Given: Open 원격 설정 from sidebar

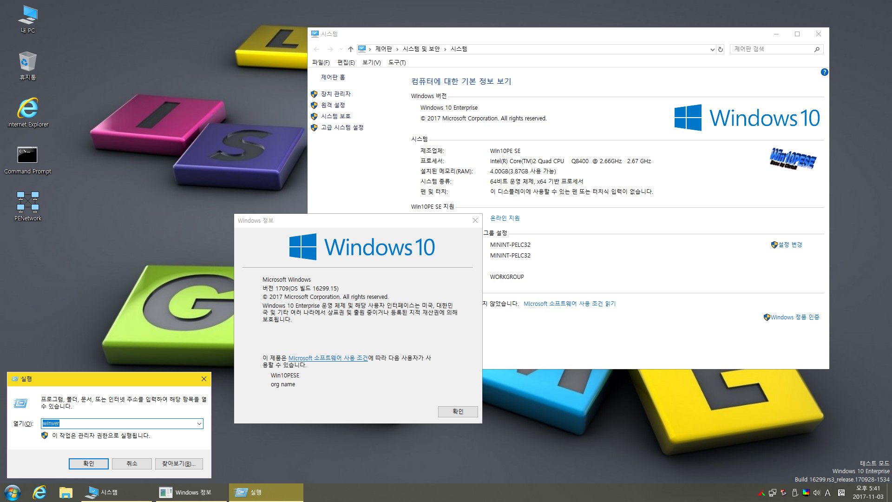Looking at the screenshot, I should pyautogui.click(x=333, y=105).
